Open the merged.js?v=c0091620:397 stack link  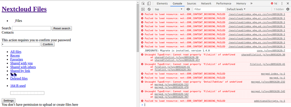tap(171, 97)
